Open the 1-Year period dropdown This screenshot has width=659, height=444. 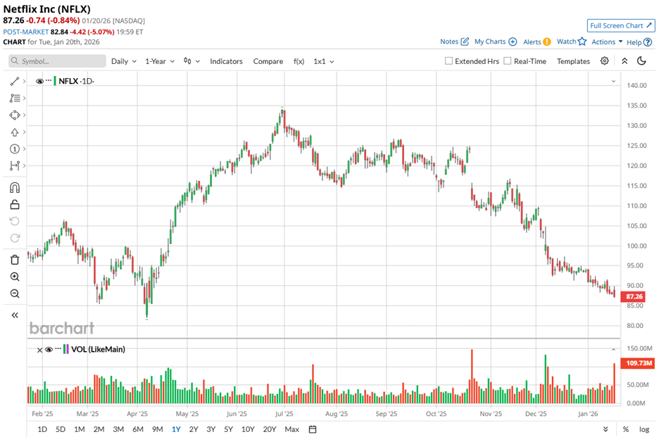[x=160, y=61]
